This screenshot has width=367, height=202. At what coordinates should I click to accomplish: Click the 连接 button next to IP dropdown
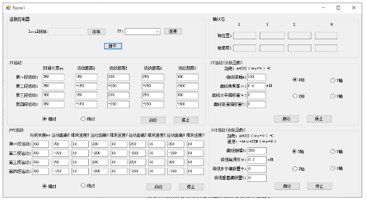[x=173, y=31]
